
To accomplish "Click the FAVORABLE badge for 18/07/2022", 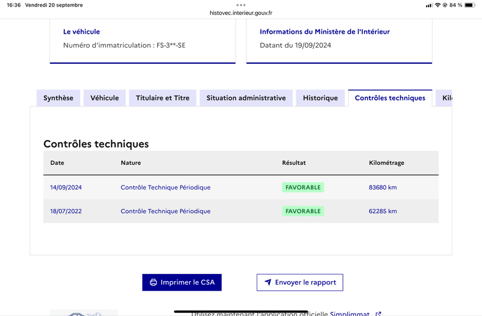I will [303, 211].
